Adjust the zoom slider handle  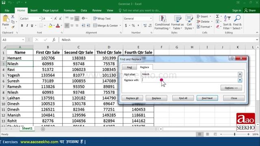pos(234,134)
